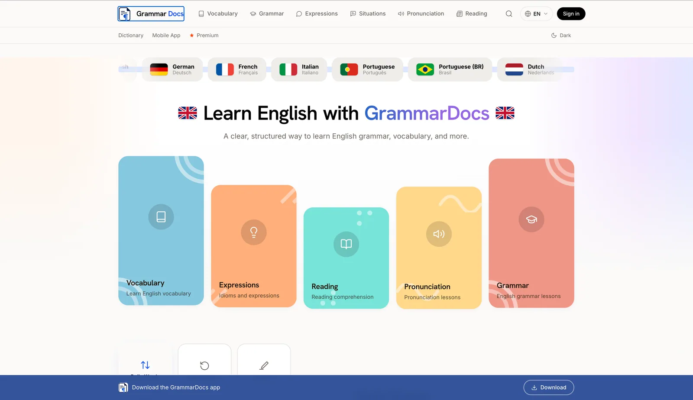Open the "Learn English vocabulary" card text
Viewport: 693px width, 400px height.
159,294
